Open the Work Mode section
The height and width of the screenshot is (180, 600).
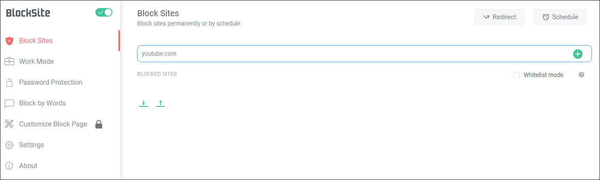click(37, 62)
